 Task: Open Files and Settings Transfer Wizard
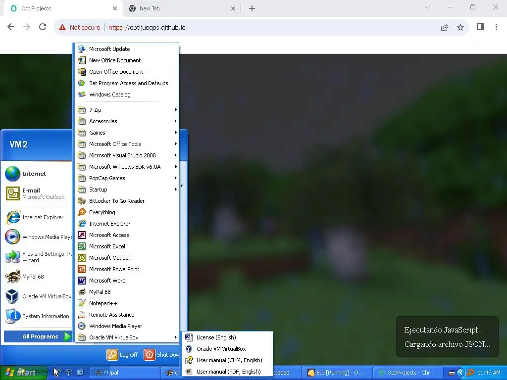point(37,257)
